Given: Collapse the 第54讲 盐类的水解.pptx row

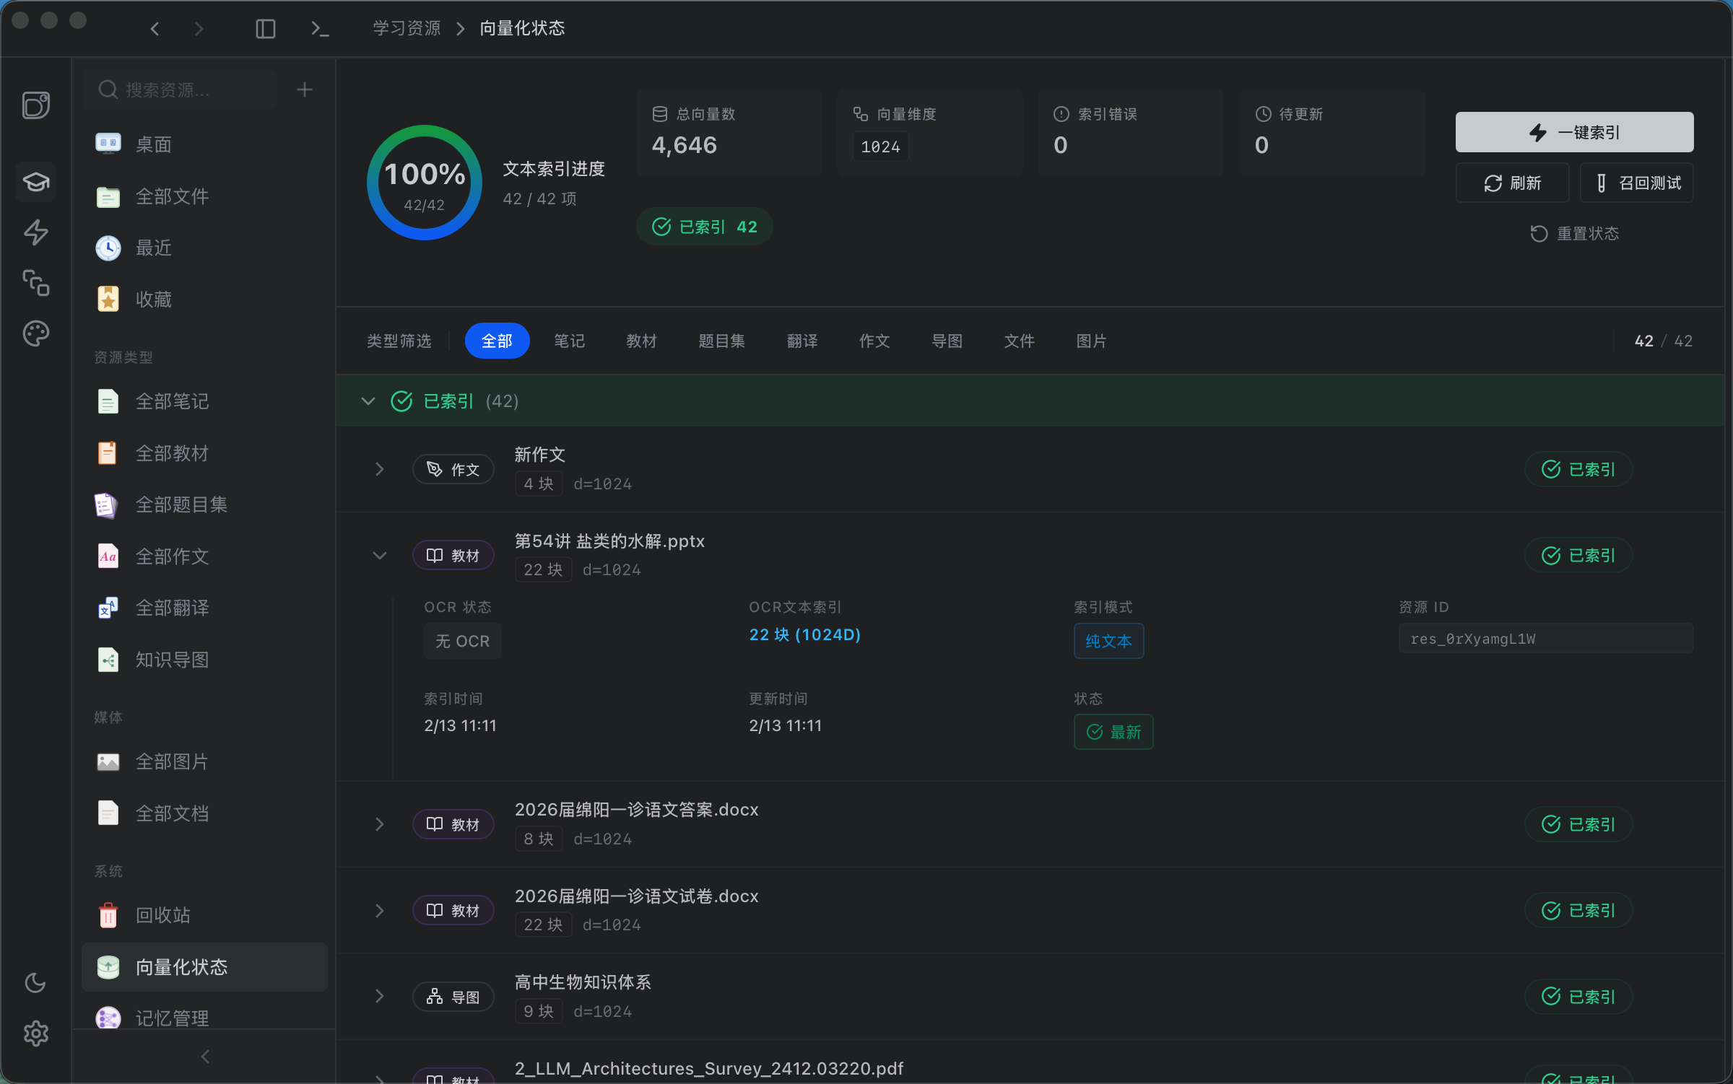Looking at the screenshot, I should [380, 556].
